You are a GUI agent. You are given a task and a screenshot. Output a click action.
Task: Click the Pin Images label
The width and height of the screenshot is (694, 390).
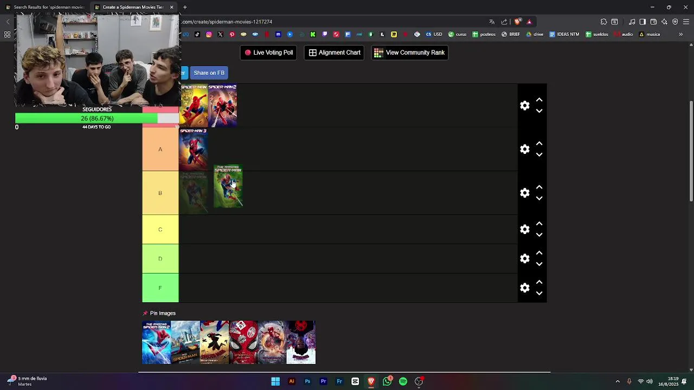(x=163, y=313)
